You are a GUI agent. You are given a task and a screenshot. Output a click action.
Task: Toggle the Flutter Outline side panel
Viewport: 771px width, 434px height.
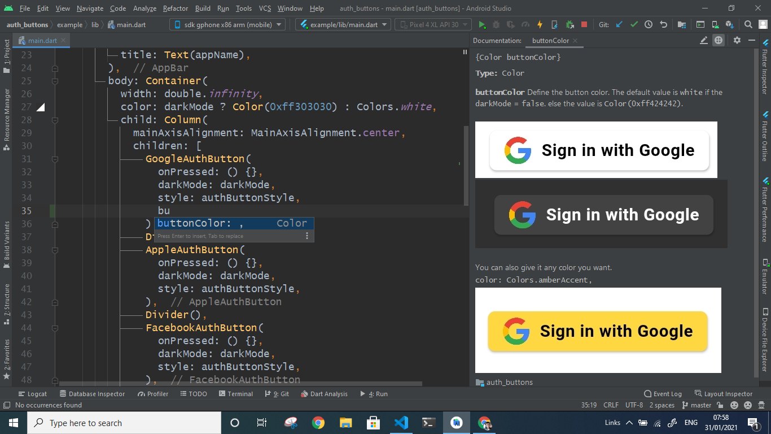[x=765, y=137]
